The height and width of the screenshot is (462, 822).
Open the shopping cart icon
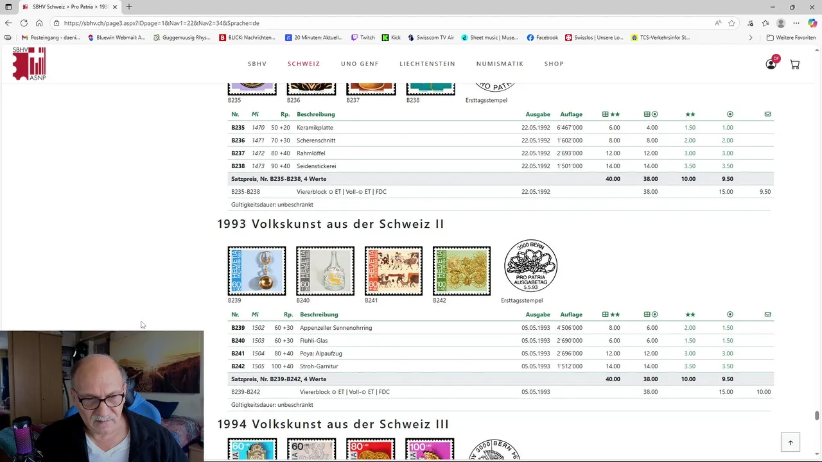click(x=795, y=64)
